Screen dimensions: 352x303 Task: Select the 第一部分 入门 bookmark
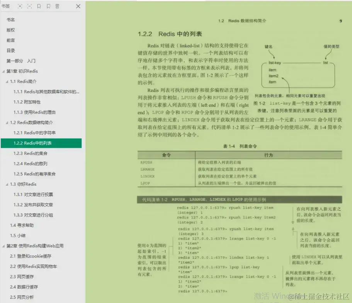21,61
